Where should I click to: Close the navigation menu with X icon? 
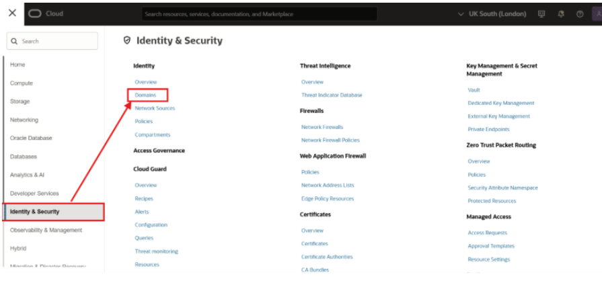point(12,13)
